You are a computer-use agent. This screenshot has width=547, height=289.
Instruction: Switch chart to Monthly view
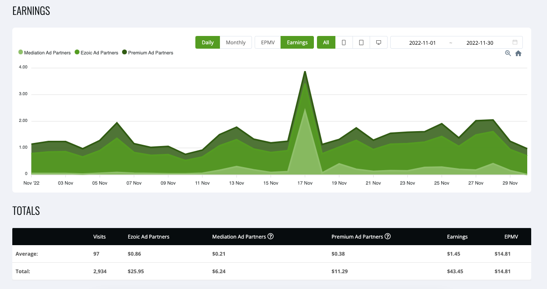(x=236, y=43)
